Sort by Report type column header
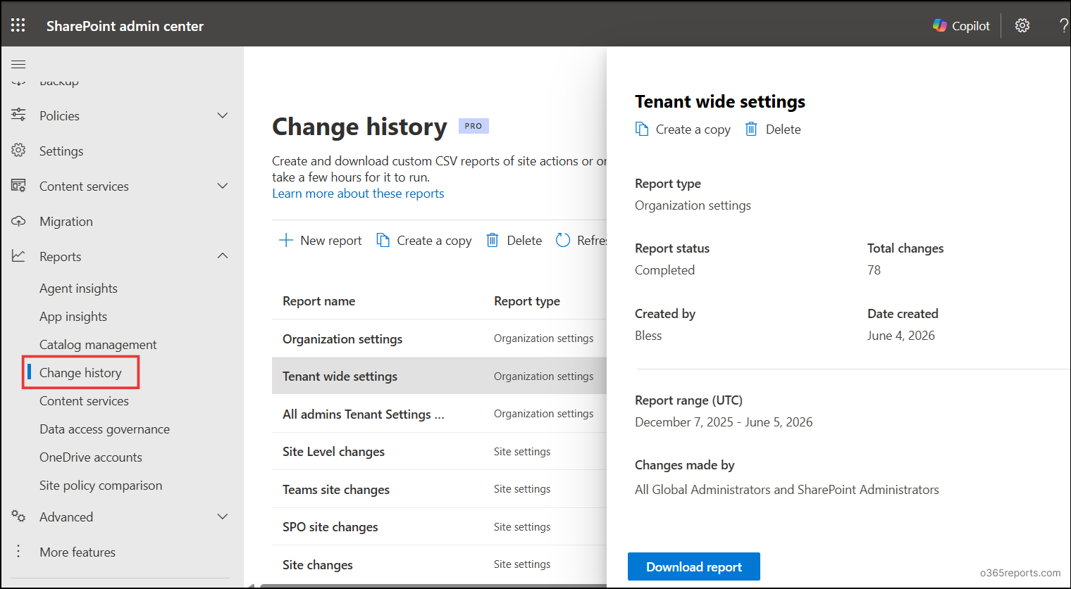Image resolution: width=1071 pixels, height=589 pixels. [x=527, y=300]
